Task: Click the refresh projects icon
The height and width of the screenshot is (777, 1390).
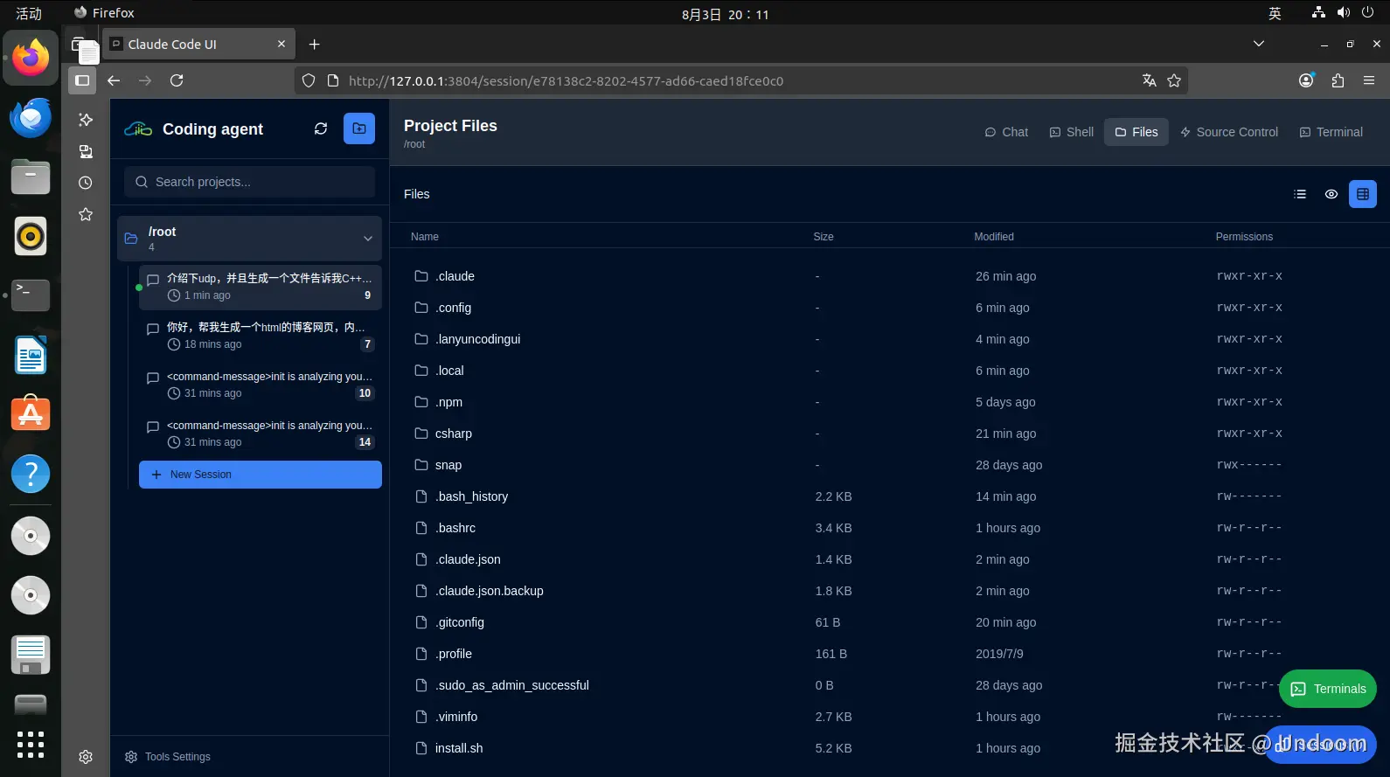Action: click(321, 128)
